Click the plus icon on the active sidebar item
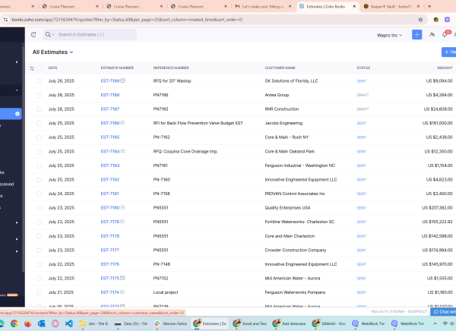 pos(17,113)
